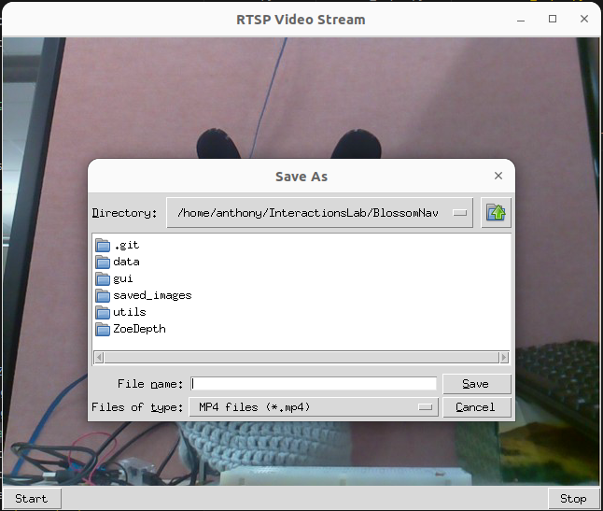
Task: Click the gui folder icon
Action: tap(103, 278)
